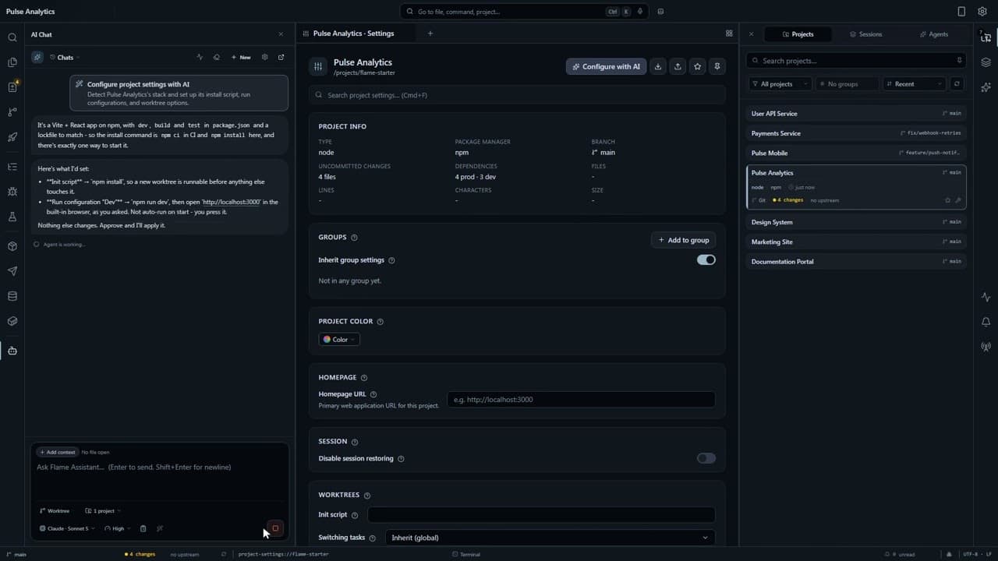Click the download icon in settings header
This screenshot has height=561, width=998.
658,66
